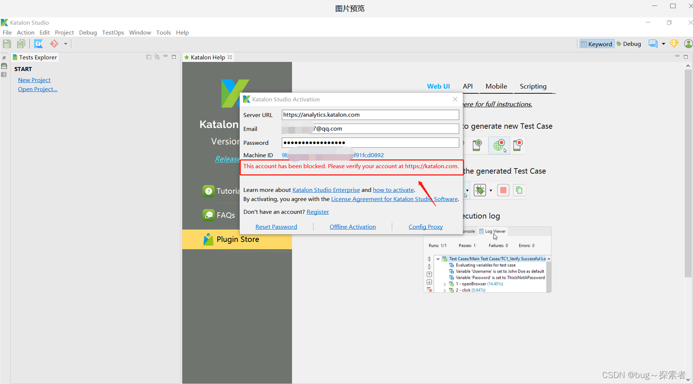Minimize the Tests Explorer panel

[x=165, y=57]
